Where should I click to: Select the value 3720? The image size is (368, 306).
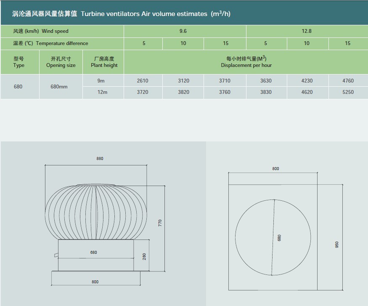(143, 92)
